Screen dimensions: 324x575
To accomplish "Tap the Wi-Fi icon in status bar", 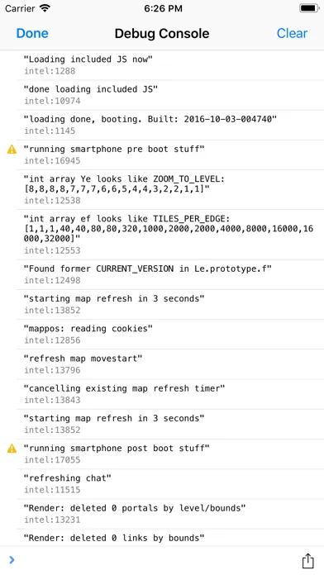I will [x=45, y=8].
